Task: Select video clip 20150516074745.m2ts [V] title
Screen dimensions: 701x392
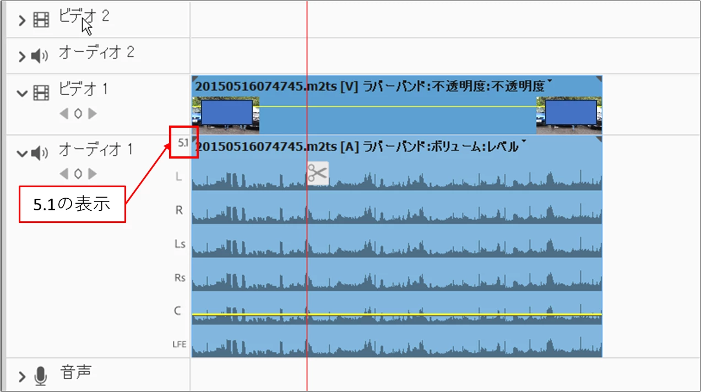Action: [276, 86]
